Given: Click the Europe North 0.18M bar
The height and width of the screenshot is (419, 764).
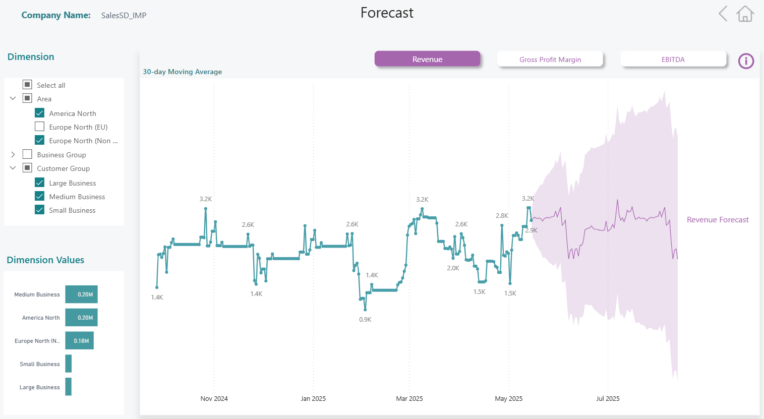Looking at the screenshot, I should click(79, 341).
